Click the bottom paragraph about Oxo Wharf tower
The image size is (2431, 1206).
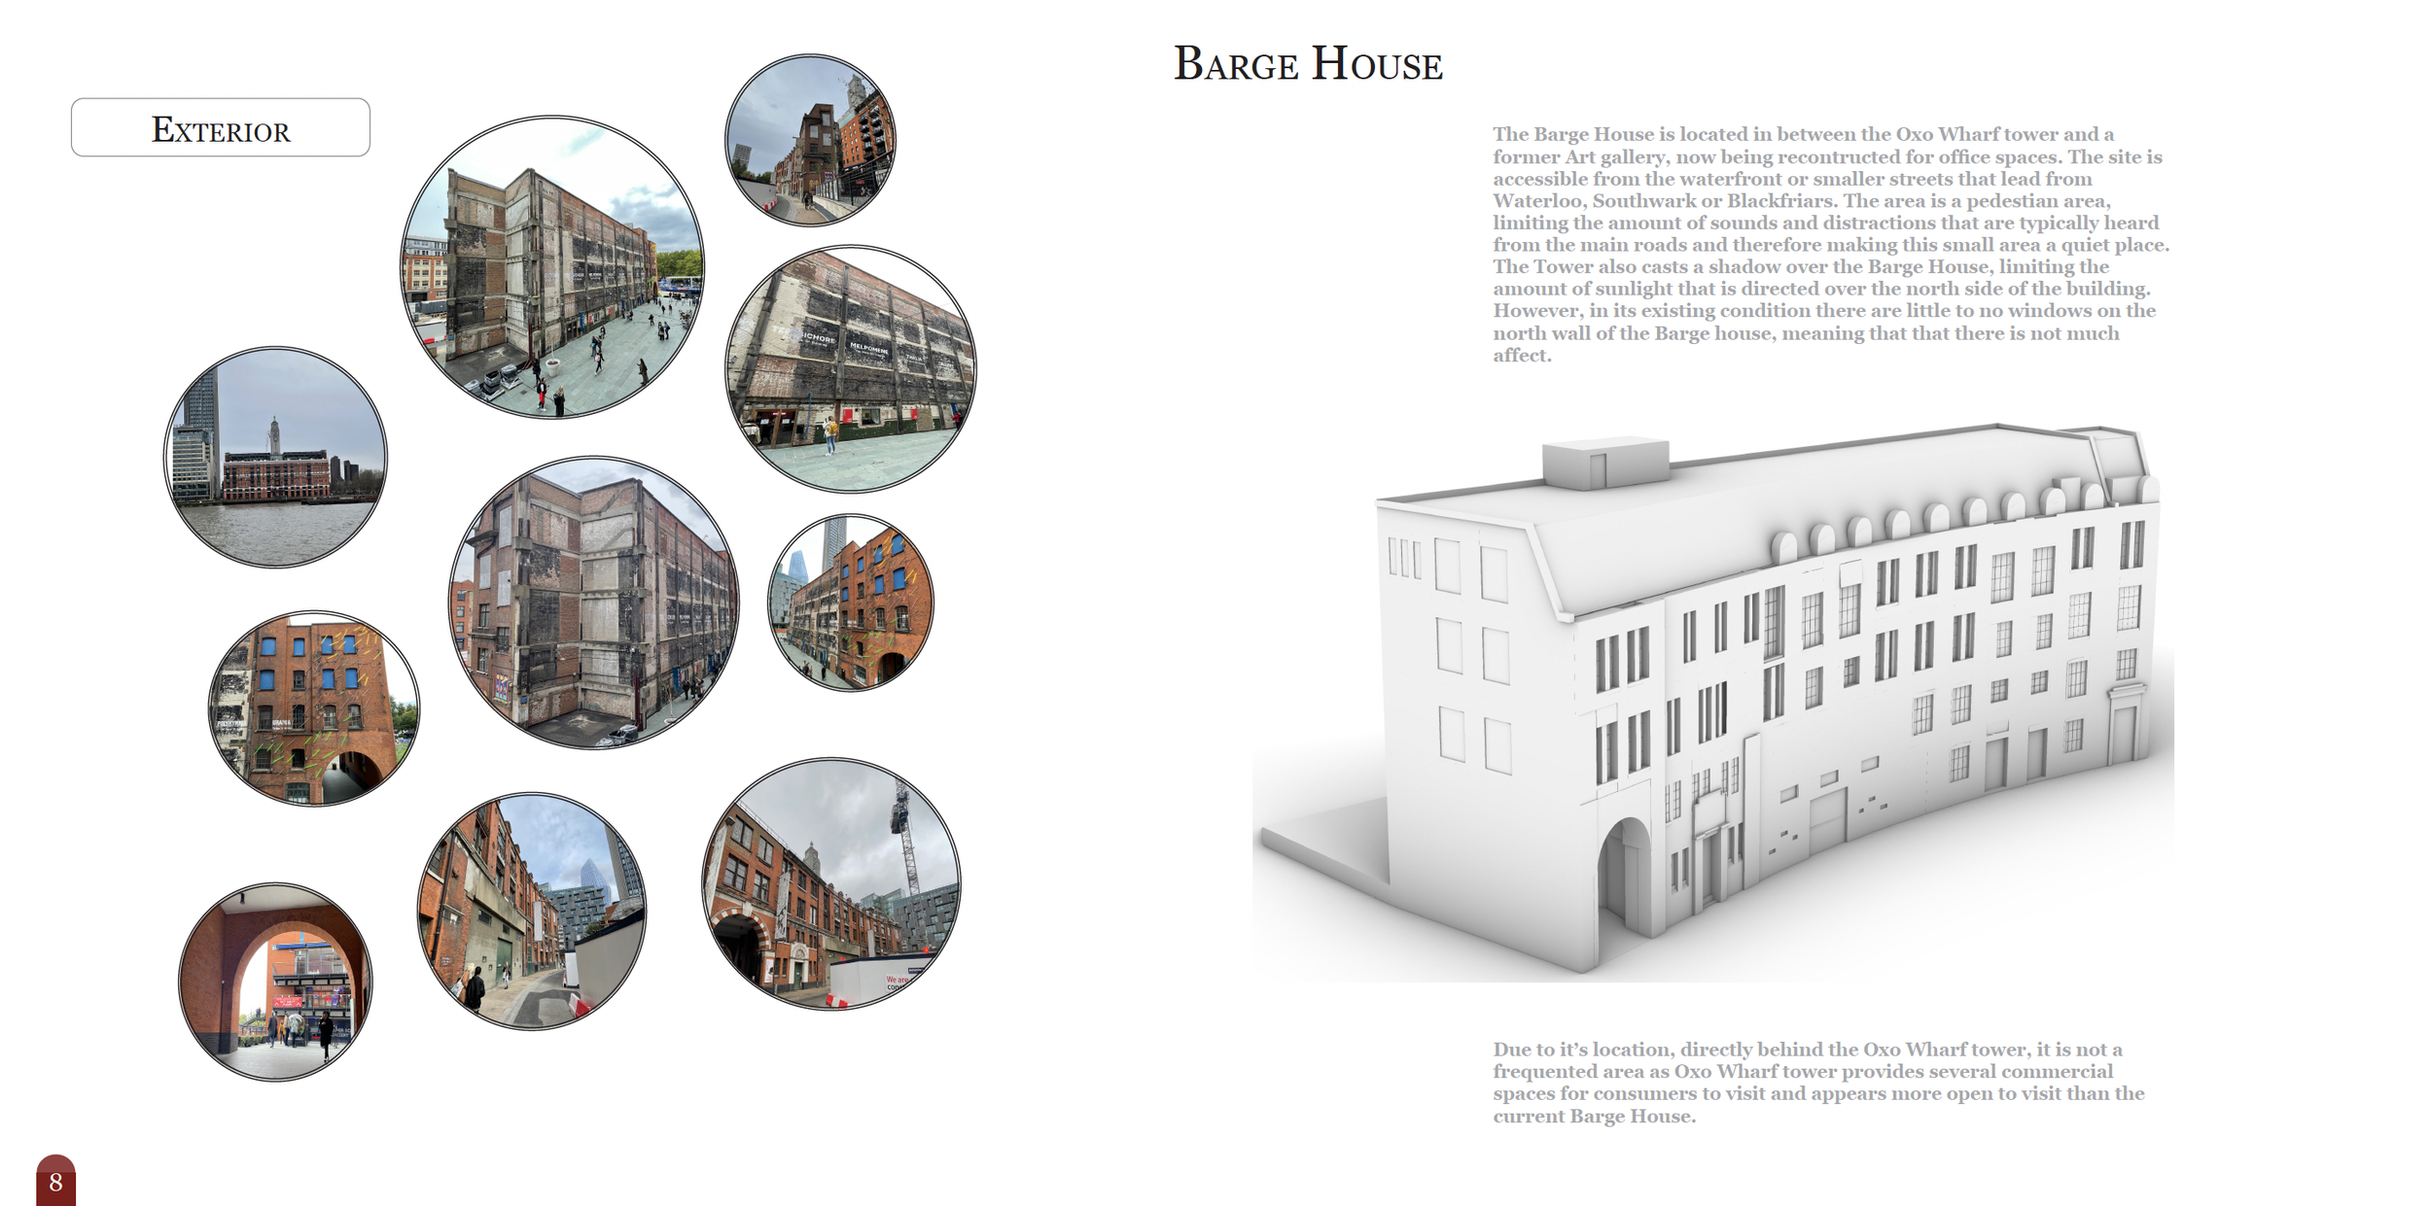coord(1818,1082)
